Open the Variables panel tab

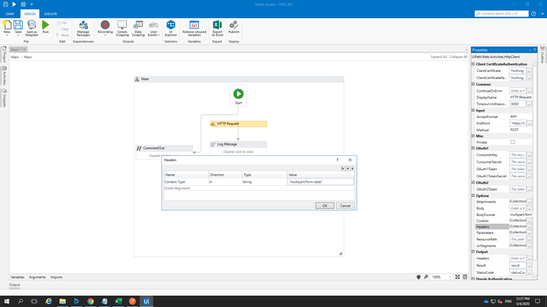point(17,277)
